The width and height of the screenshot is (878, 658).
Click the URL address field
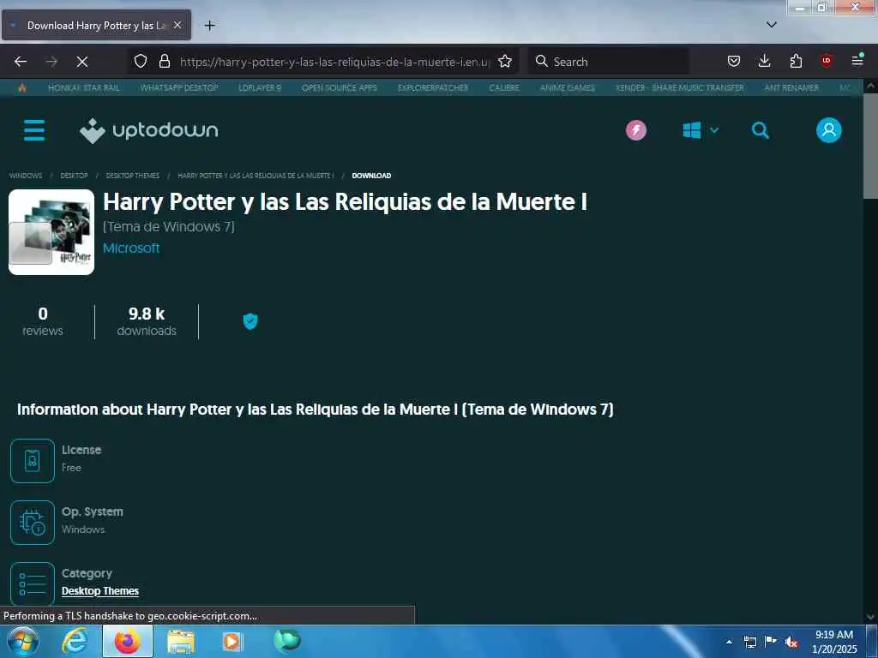tap(334, 62)
